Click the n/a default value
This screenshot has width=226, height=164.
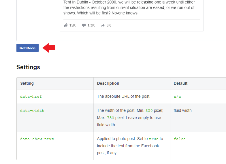click(x=177, y=97)
